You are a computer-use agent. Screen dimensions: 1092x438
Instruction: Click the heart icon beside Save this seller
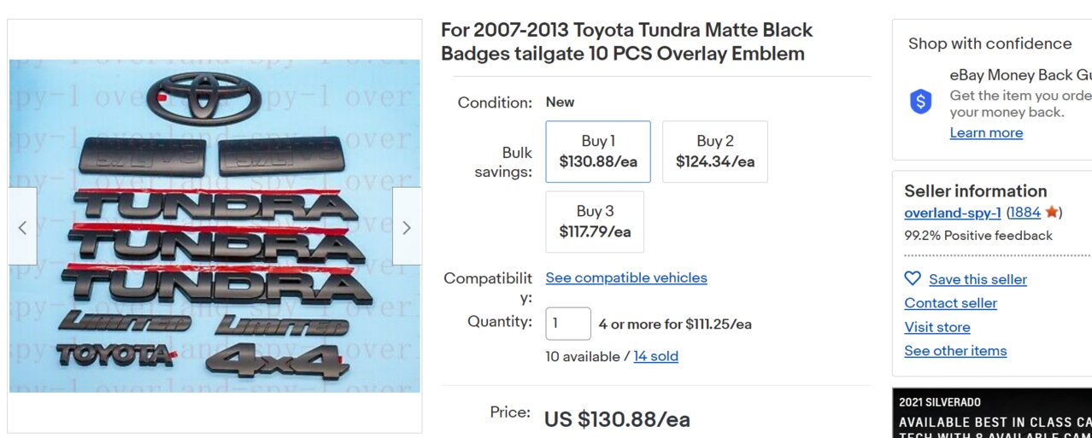[913, 278]
